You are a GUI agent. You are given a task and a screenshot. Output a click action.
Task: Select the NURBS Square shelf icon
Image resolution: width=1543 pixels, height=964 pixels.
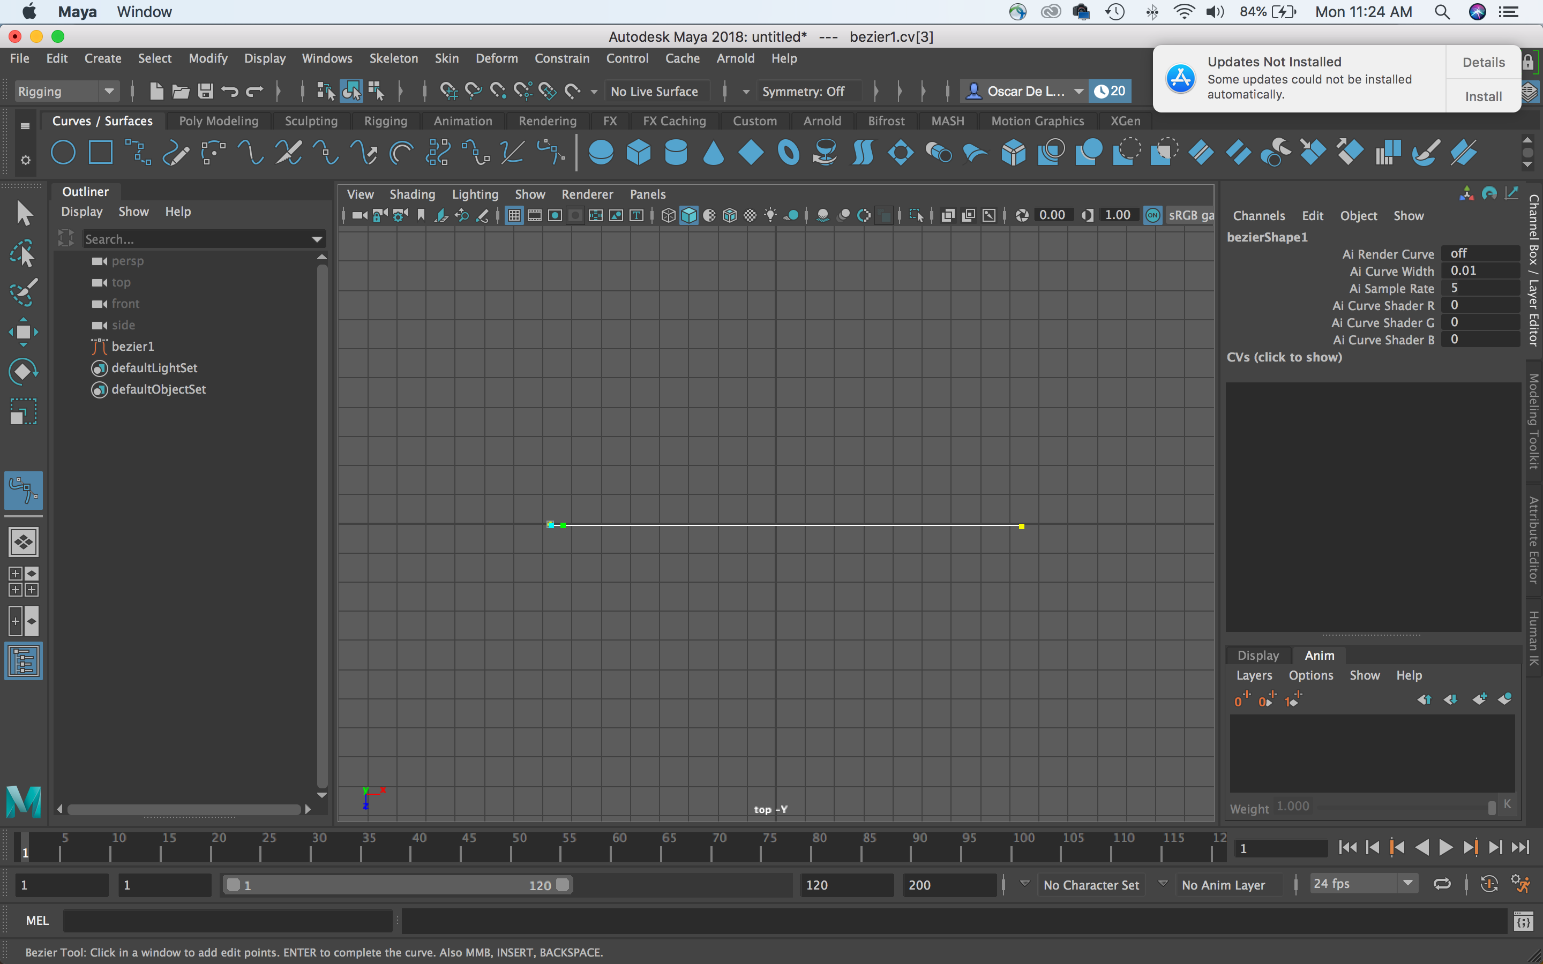point(101,153)
